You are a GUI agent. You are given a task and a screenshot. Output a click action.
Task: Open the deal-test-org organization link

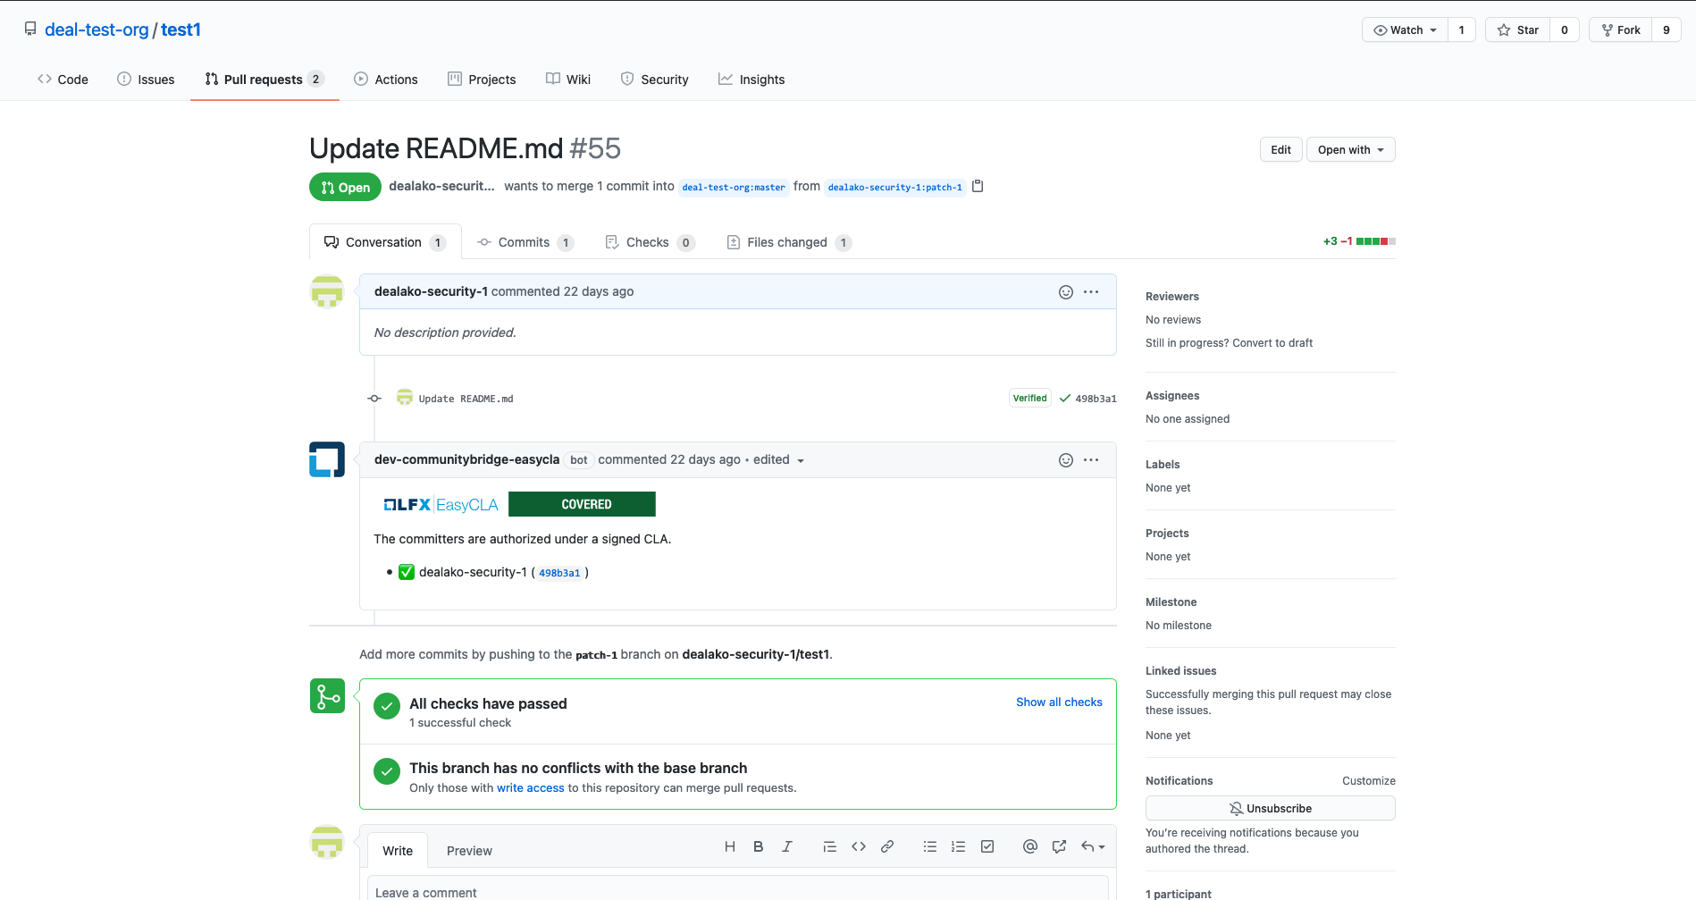(x=97, y=29)
